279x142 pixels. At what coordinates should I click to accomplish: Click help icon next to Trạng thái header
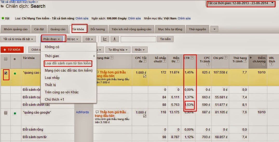112,58
